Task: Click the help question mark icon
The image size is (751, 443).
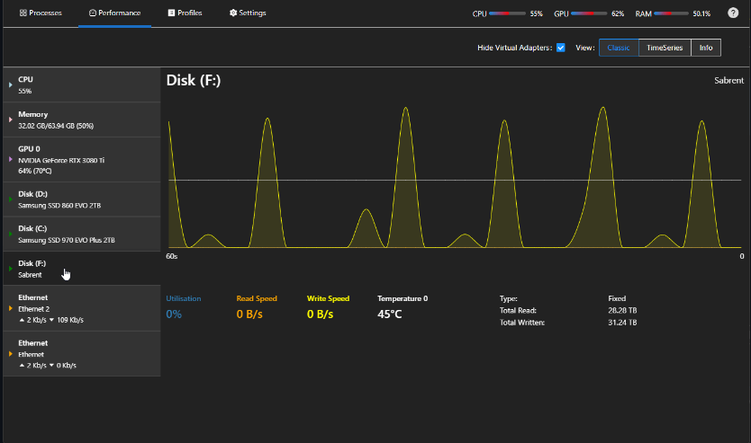Action: (x=733, y=13)
